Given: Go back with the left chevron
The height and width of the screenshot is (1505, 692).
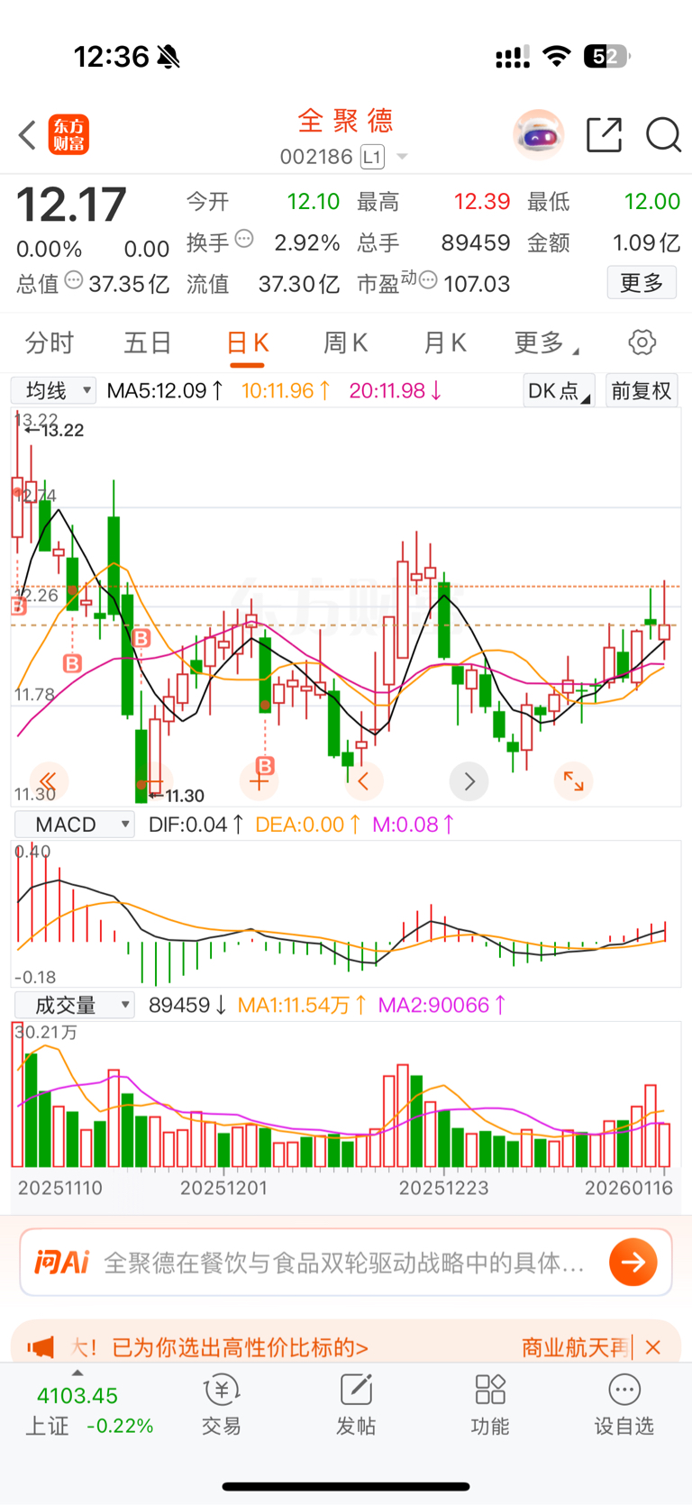Looking at the screenshot, I should 27,135.
